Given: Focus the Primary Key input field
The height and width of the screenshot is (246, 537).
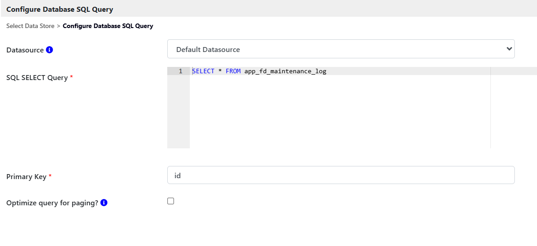Looking at the screenshot, I should tap(340, 175).
